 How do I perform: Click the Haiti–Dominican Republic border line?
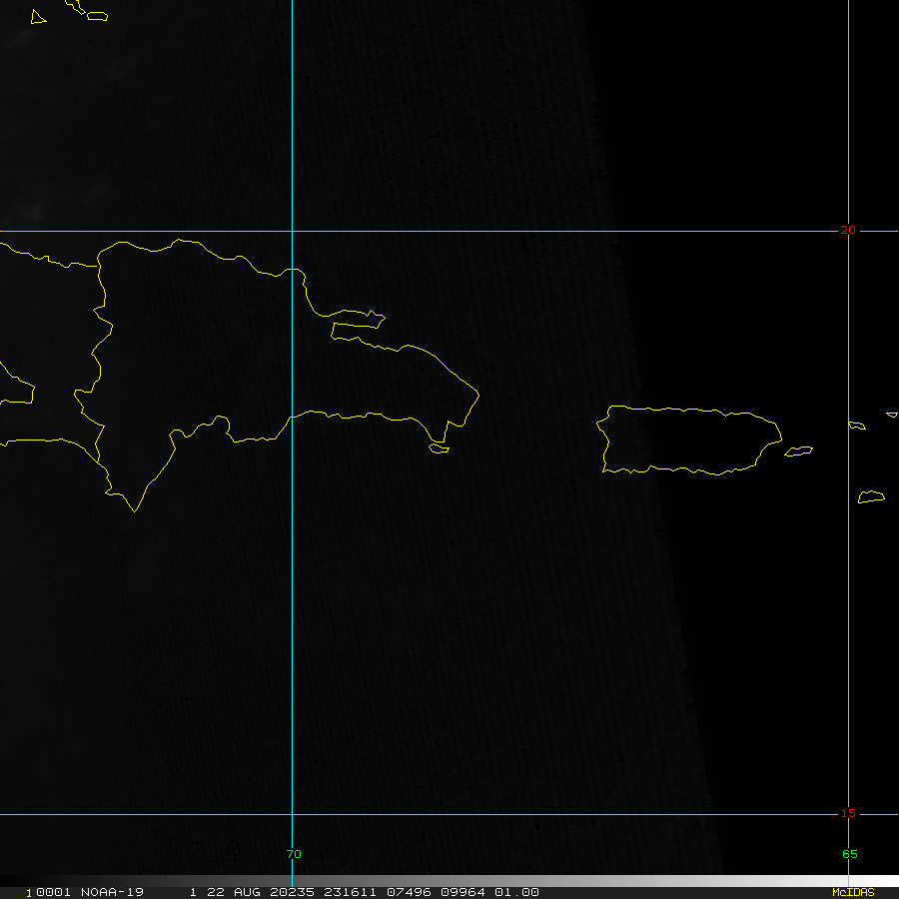pyautogui.click(x=102, y=350)
